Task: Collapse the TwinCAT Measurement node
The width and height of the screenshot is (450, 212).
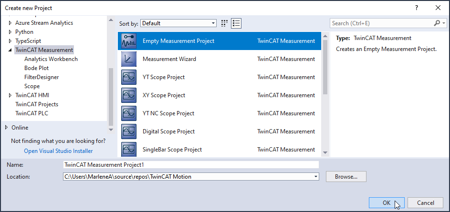Action: click(x=10, y=50)
